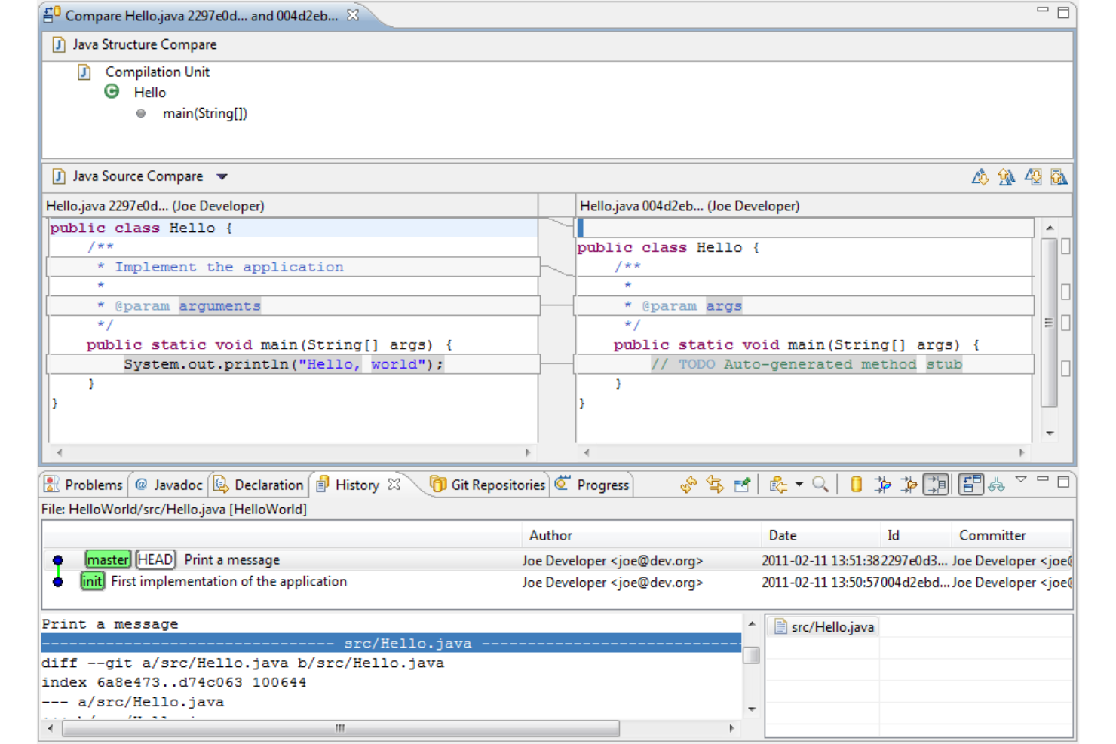1116x744 pixels.
Task: Jump to the previous difference icon
Action: [1006, 177]
